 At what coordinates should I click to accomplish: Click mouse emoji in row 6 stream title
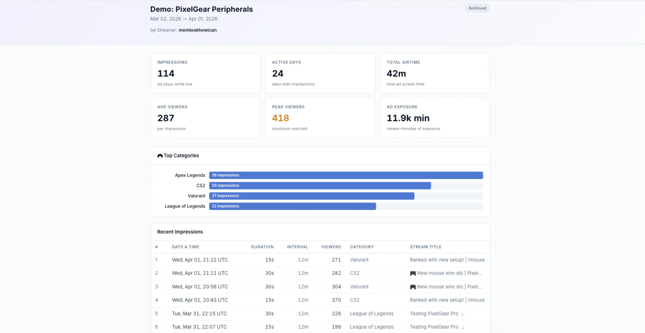pyautogui.click(x=463, y=327)
